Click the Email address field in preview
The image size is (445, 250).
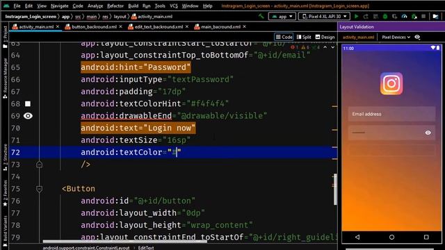point(391,114)
